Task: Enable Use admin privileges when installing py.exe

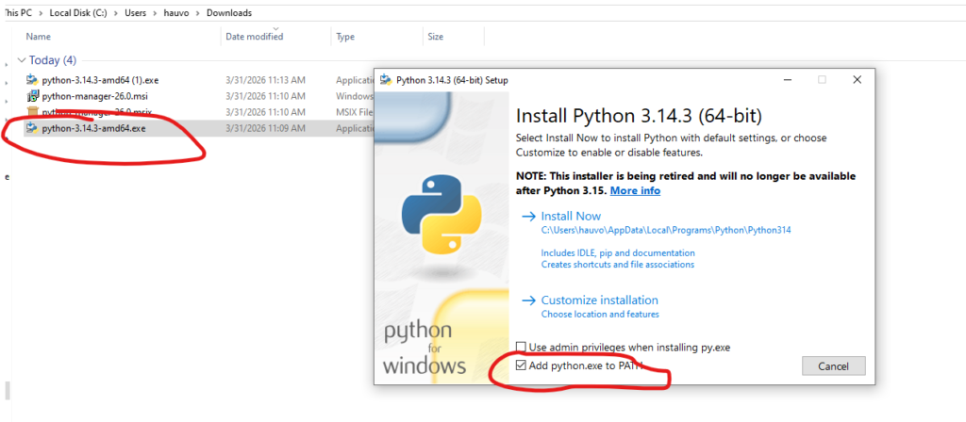Action: pyautogui.click(x=522, y=348)
